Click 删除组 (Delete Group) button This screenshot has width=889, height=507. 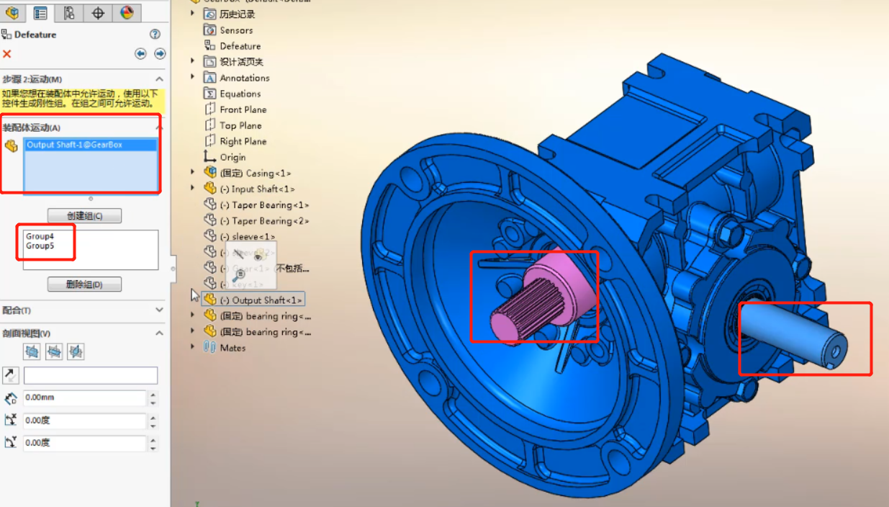[x=84, y=284]
